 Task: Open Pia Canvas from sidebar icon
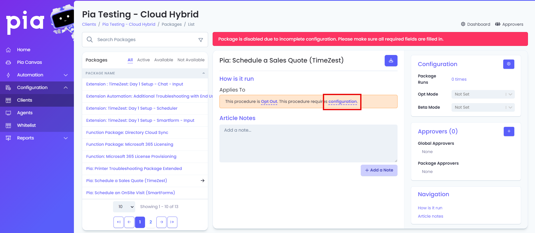(8, 63)
